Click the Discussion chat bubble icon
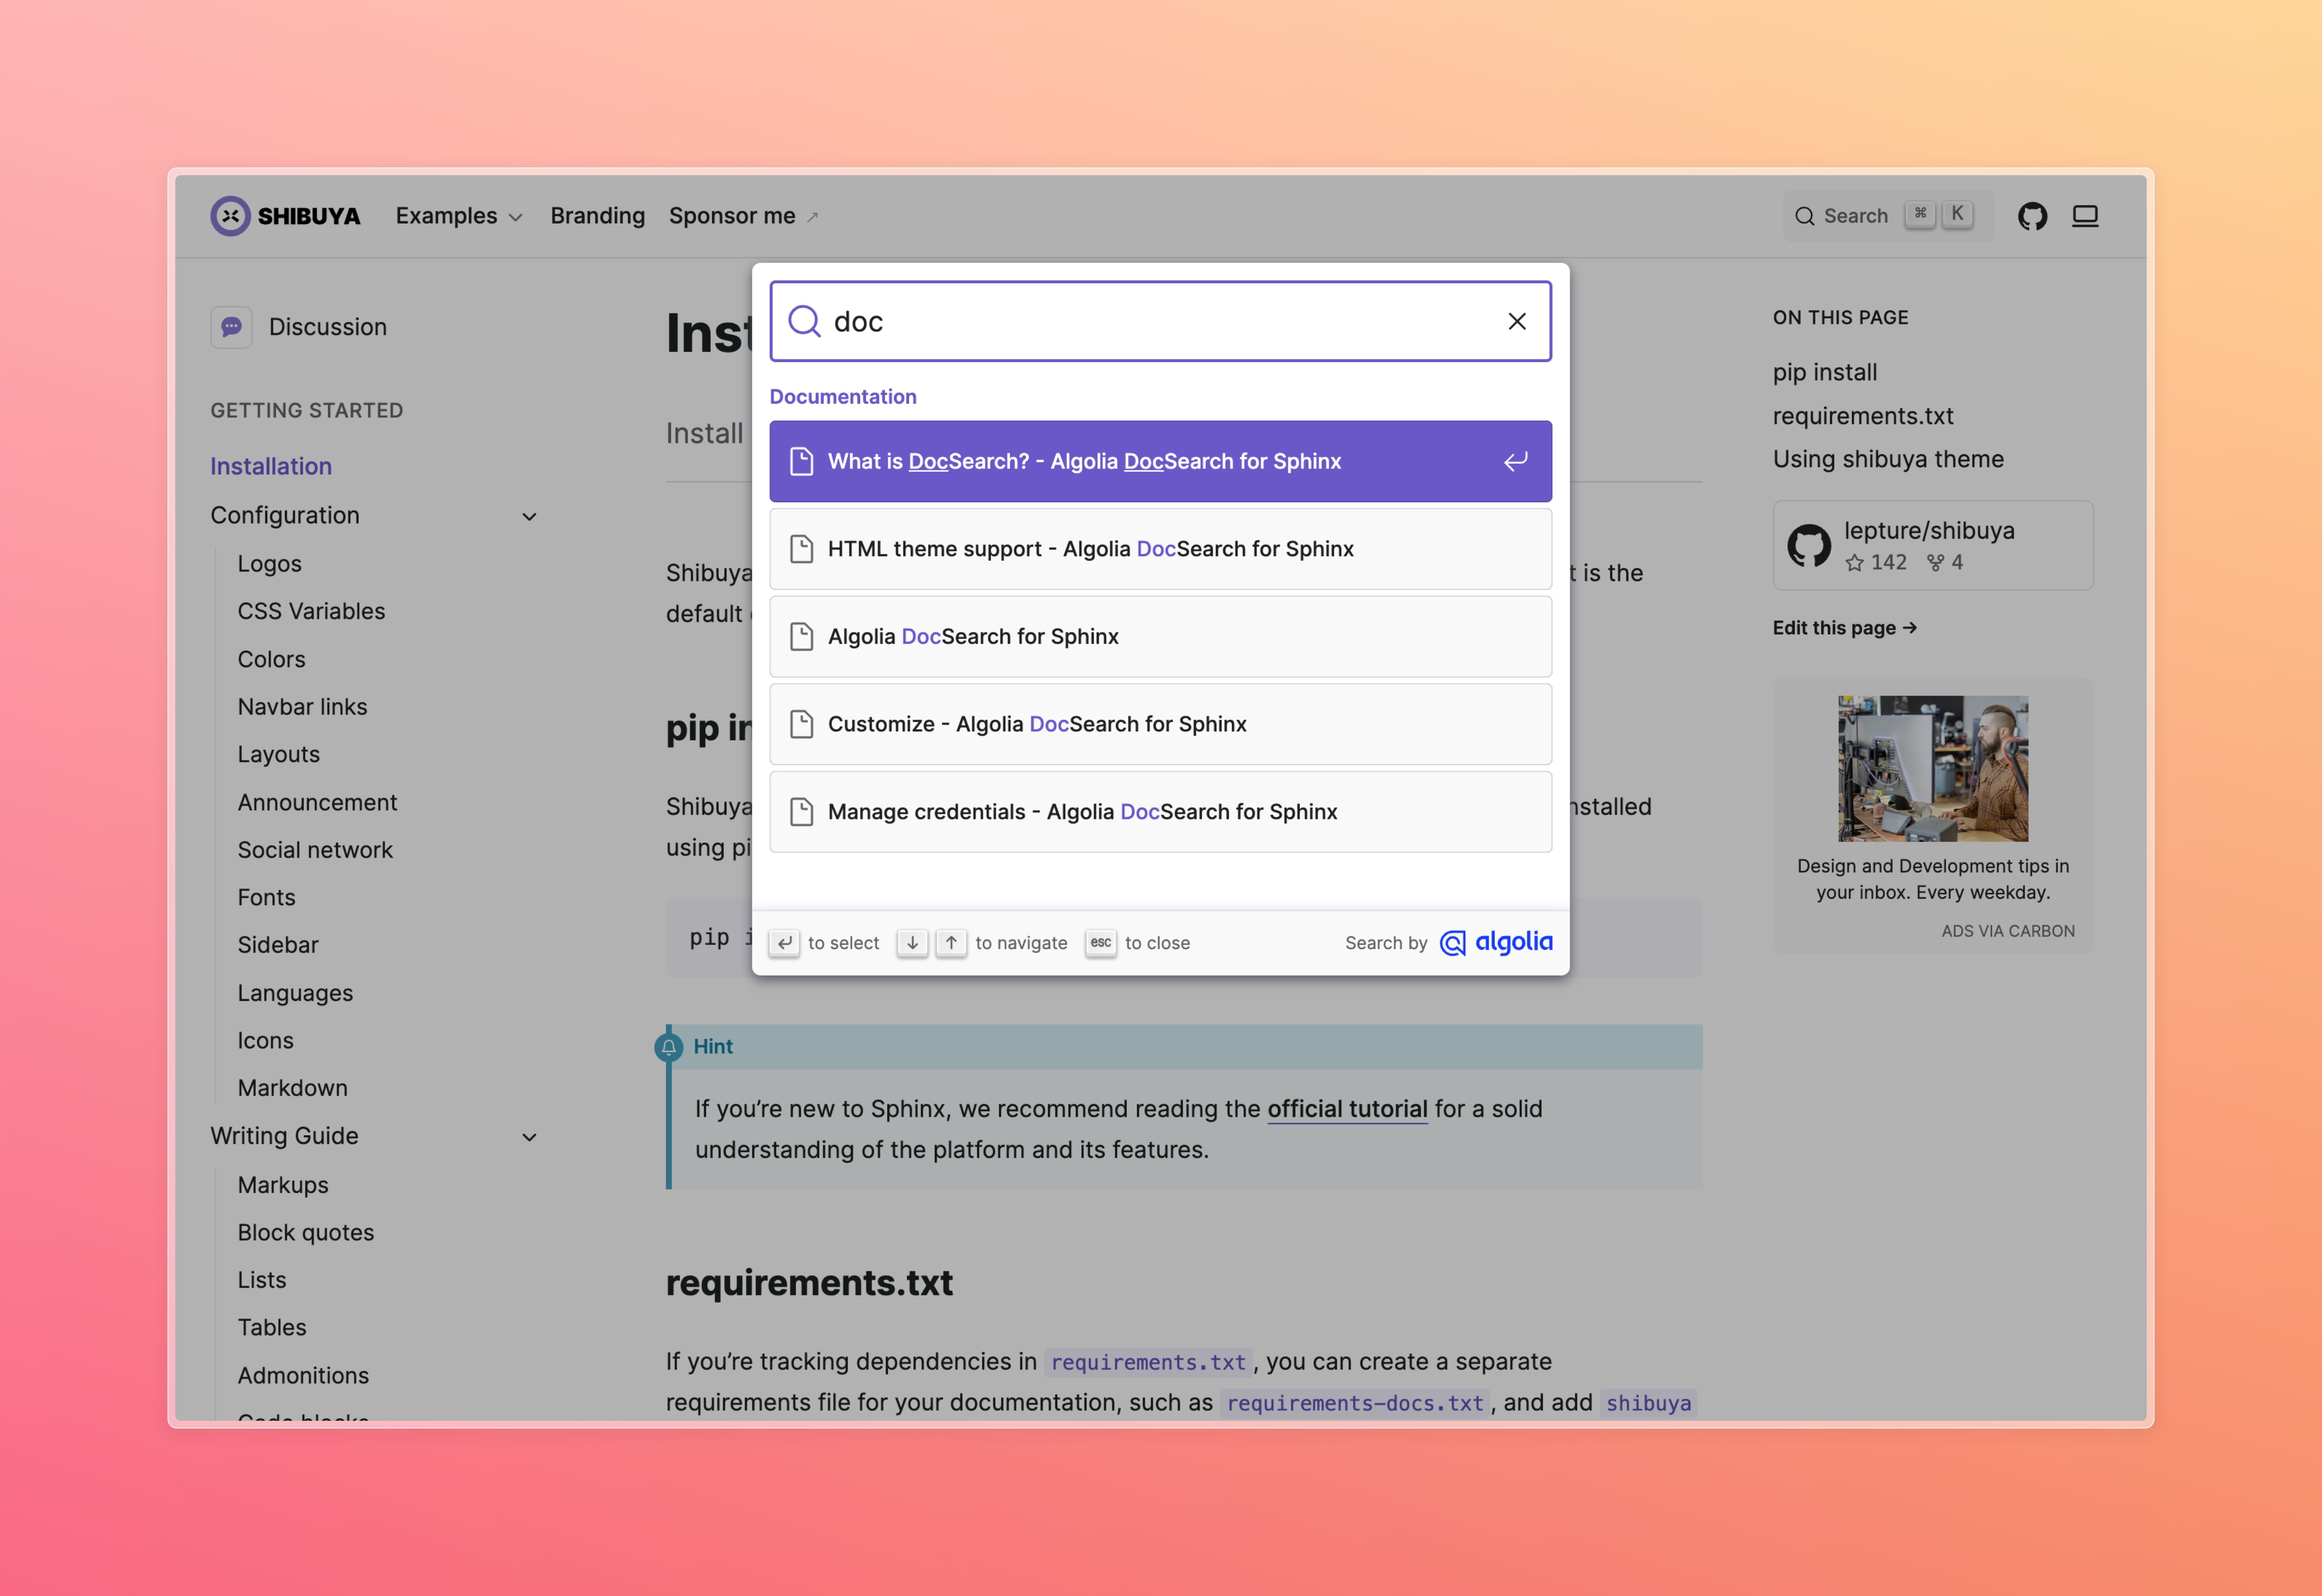This screenshot has height=1596, width=2322. coord(231,327)
